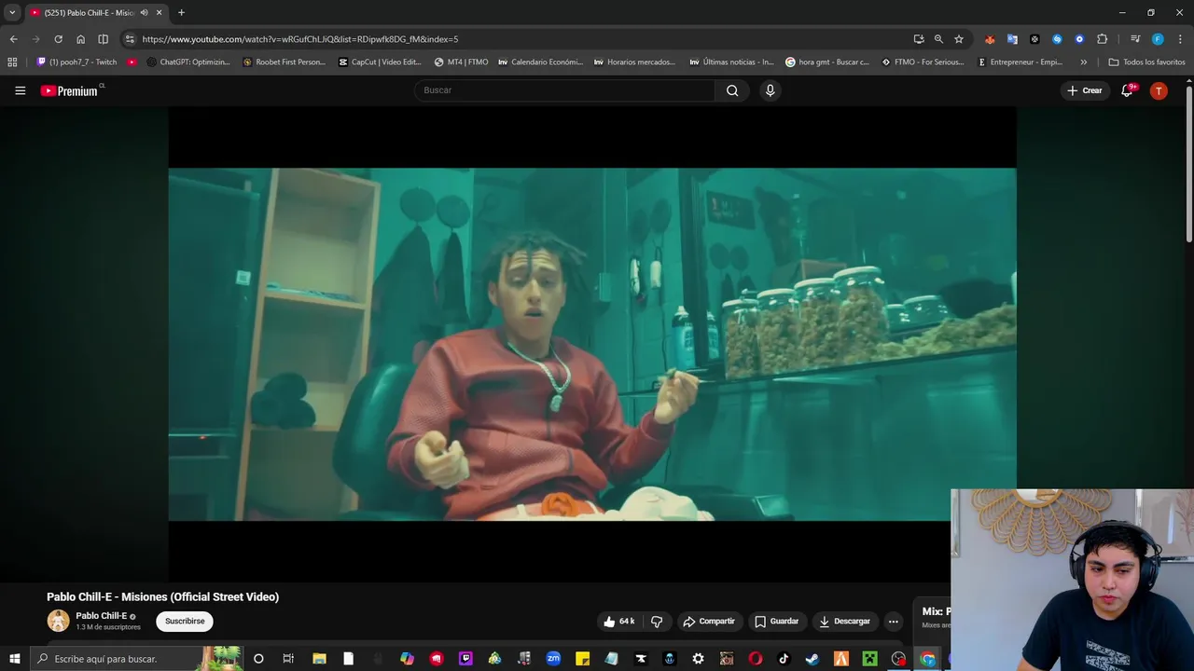Open the Horarios mercados bookmark

(x=634, y=62)
